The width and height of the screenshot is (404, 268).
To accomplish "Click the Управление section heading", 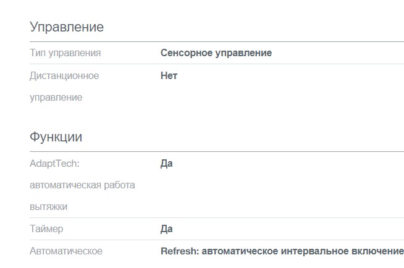I will [x=67, y=27].
